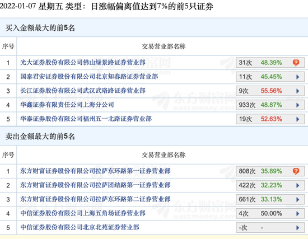Click the 50.00% success rate

(271, 213)
